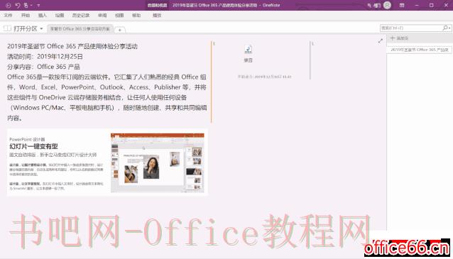Switch to the 审阅 (Review) ribbon tab
The image size is (453, 259).
pyautogui.click(x=102, y=16)
